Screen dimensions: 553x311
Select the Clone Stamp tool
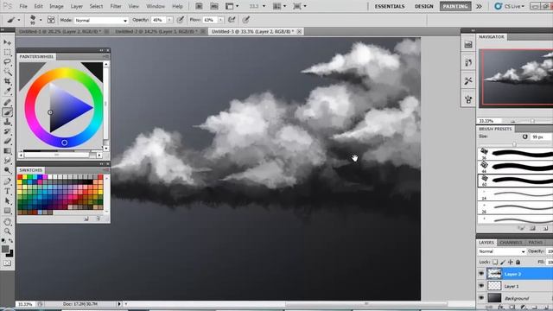(7, 122)
